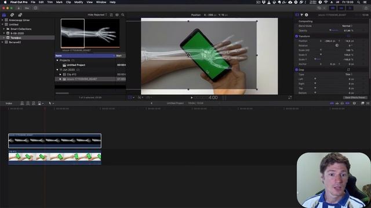
Task: Click the Rotation dial in inspector
Action: coord(337,45)
